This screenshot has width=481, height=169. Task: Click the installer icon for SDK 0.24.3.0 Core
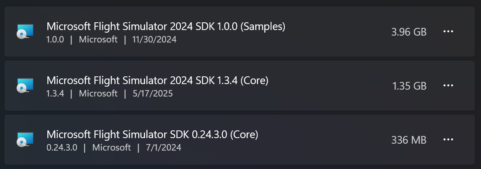point(25,140)
